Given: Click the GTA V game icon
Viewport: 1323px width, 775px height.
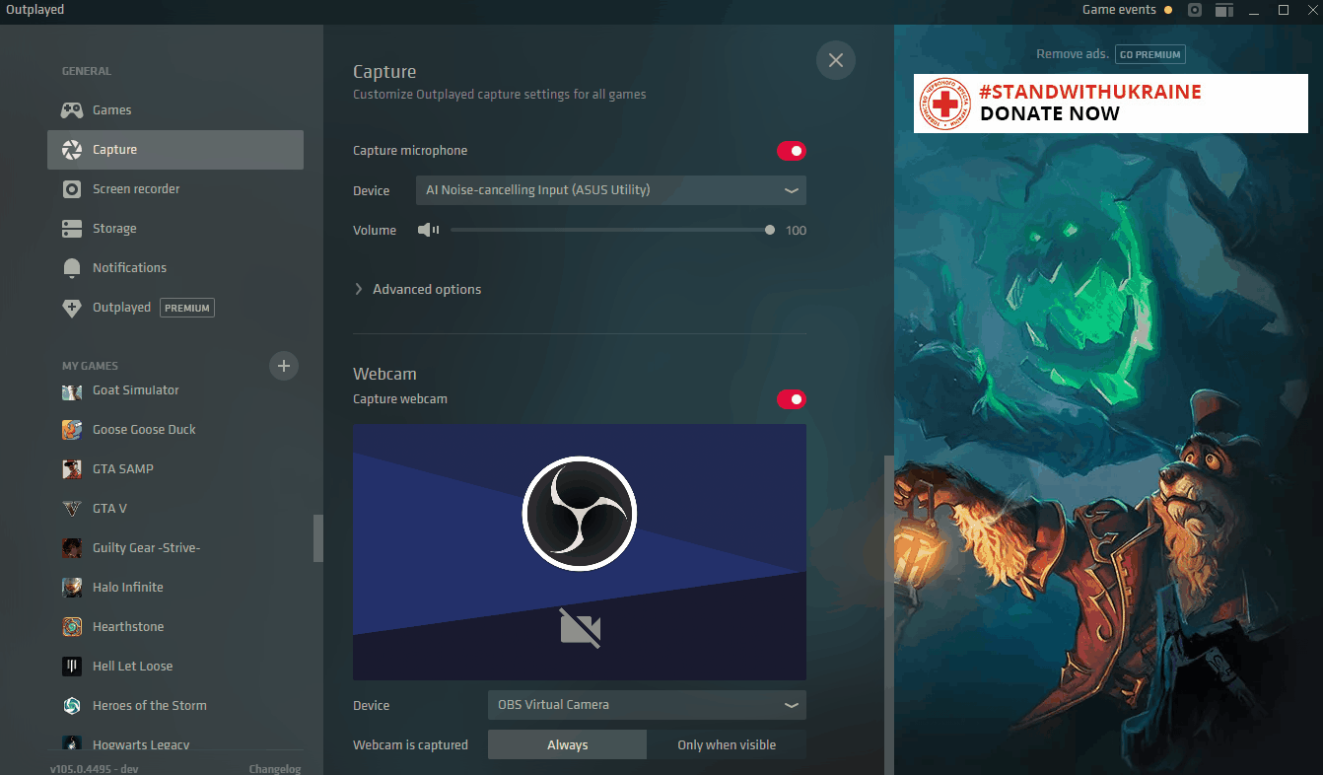Looking at the screenshot, I should 72,509.
